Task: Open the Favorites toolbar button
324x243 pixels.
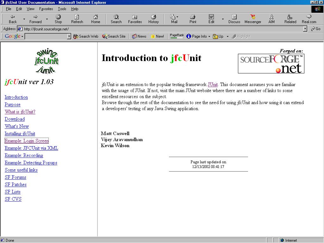Action: (135, 19)
